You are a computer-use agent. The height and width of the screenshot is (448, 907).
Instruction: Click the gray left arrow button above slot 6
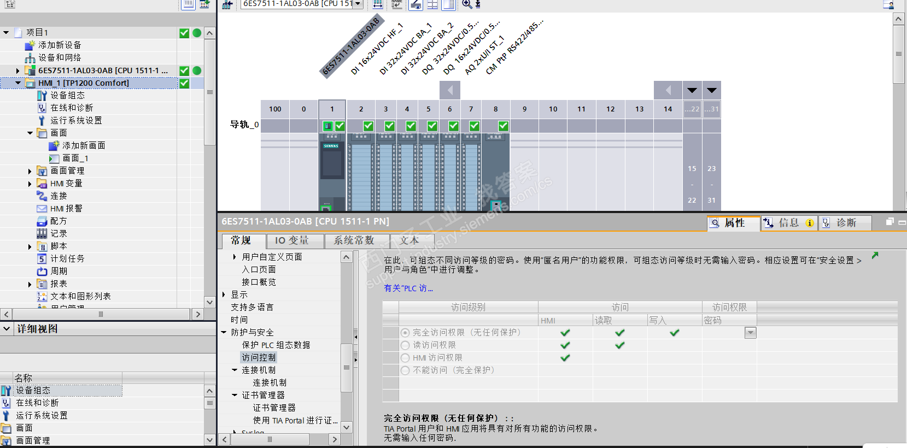click(x=450, y=90)
